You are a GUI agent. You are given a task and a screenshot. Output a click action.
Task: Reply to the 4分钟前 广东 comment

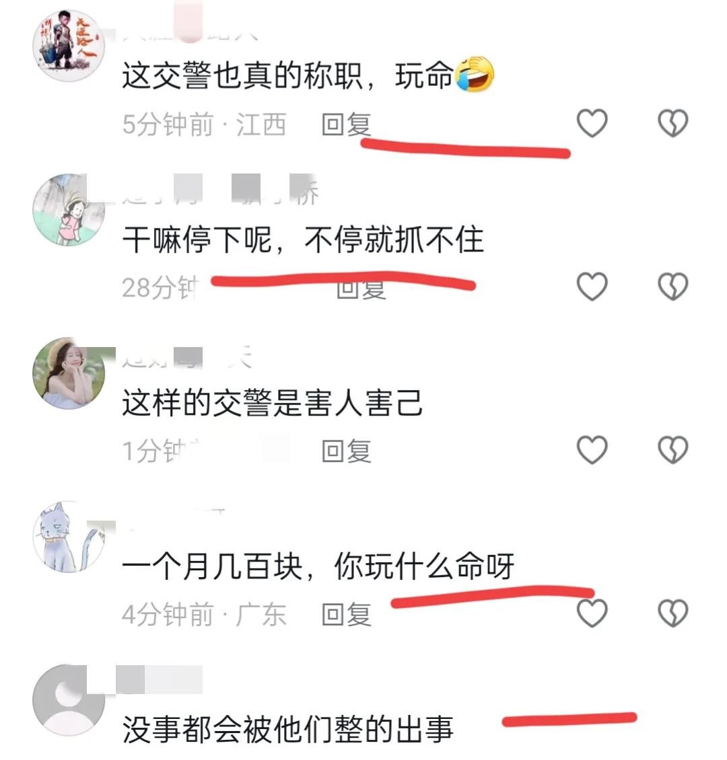[x=346, y=614]
